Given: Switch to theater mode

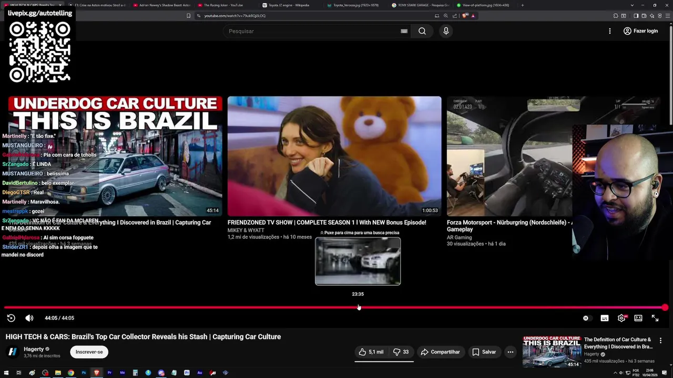Looking at the screenshot, I should pyautogui.click(x=638, y=318).
